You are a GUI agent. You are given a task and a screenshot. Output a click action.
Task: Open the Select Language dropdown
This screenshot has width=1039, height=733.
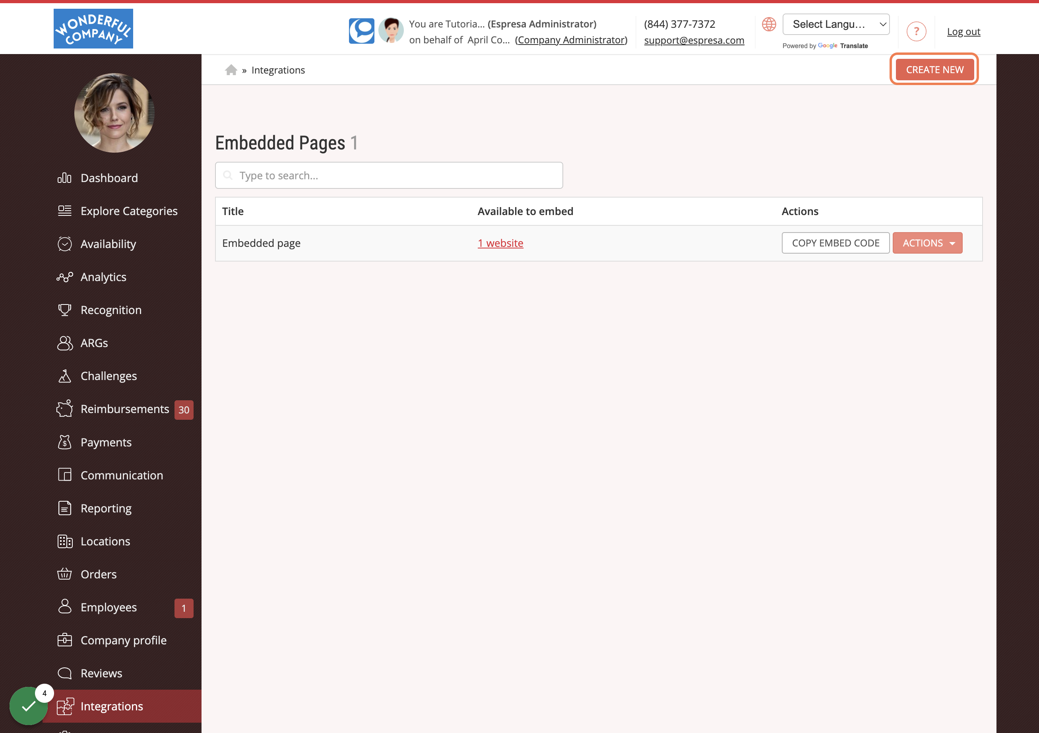(835, 24)
